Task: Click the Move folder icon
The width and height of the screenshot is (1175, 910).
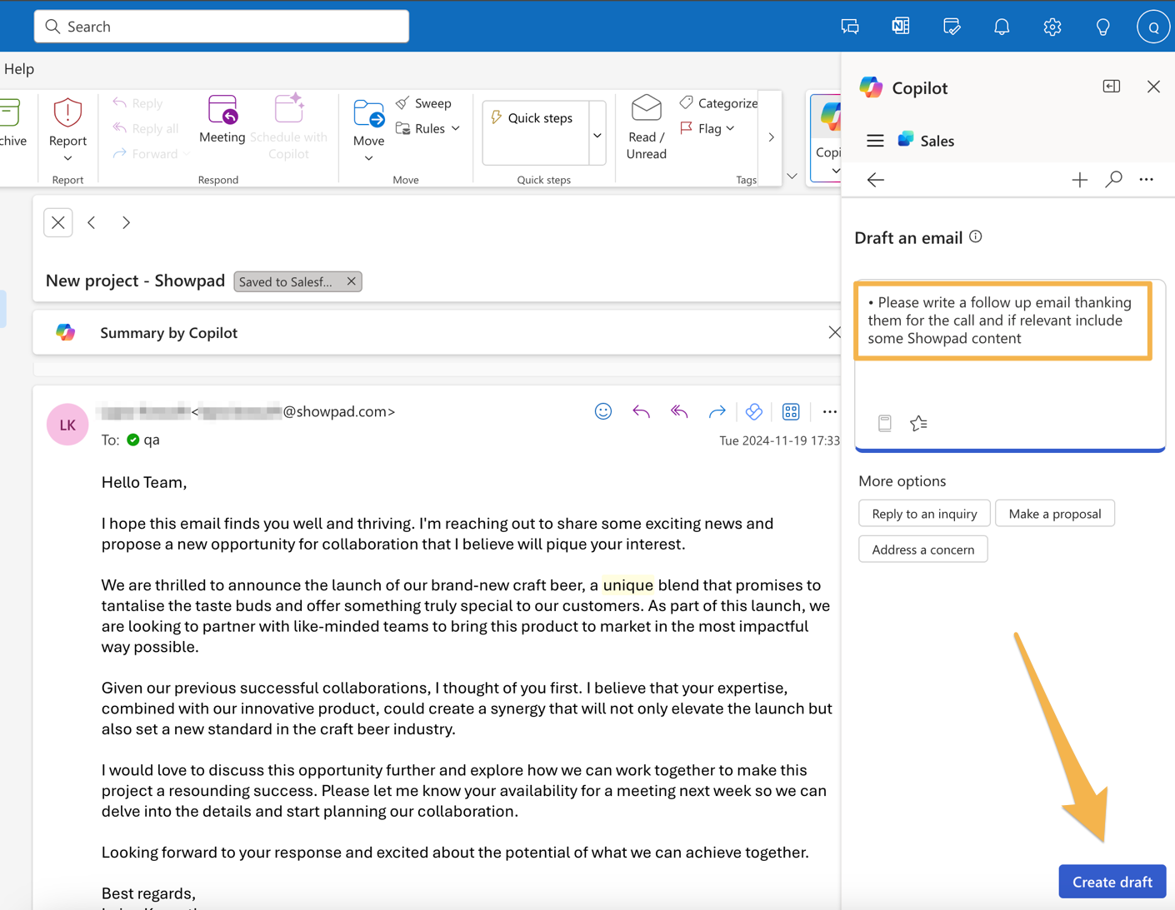Action: [368, 113]
